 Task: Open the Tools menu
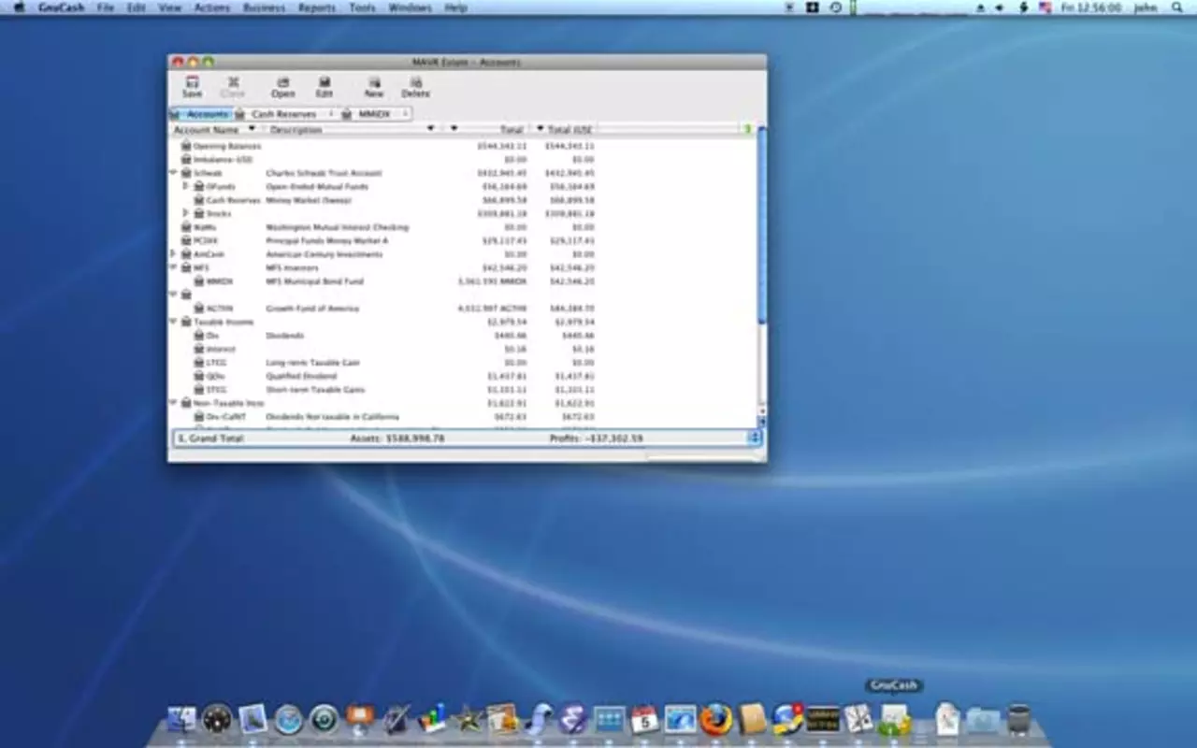pyautogui.click(x=362, y=7)
